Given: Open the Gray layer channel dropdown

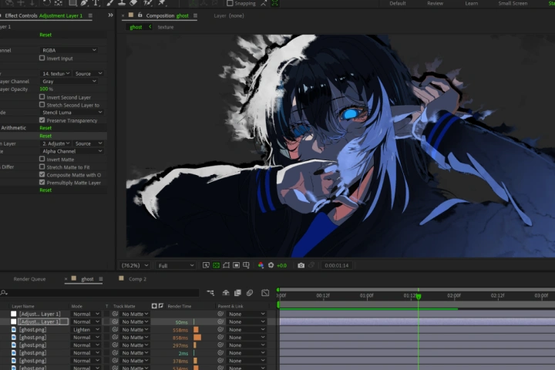Looking at the screenshot, I should (x=69, y=82).
